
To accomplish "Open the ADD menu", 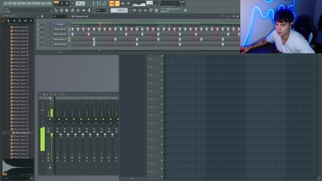I will [x=15, y=4].
